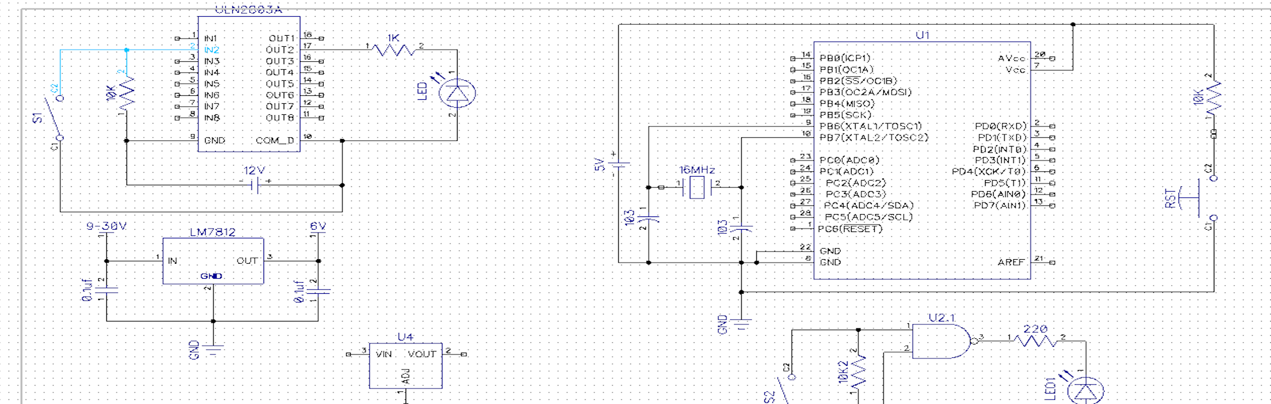Select the PC6(RESET) pin on U1

coord(850,229)
